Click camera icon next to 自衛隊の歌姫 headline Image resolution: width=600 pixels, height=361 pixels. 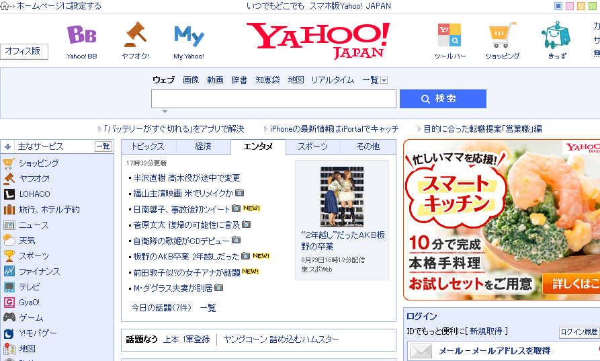point(236,240)
